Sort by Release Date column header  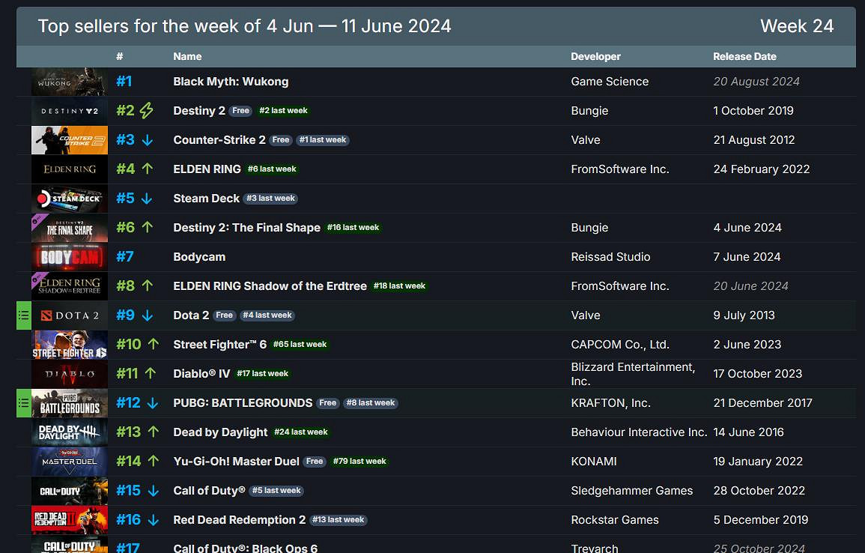(x=744, y=56)
